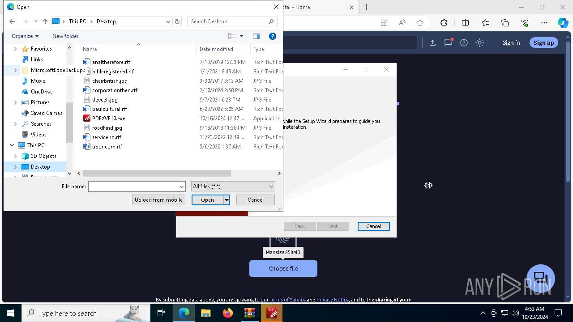Select bibleregistered.rtf file
573x322 pixels.
tap(113, 72)
